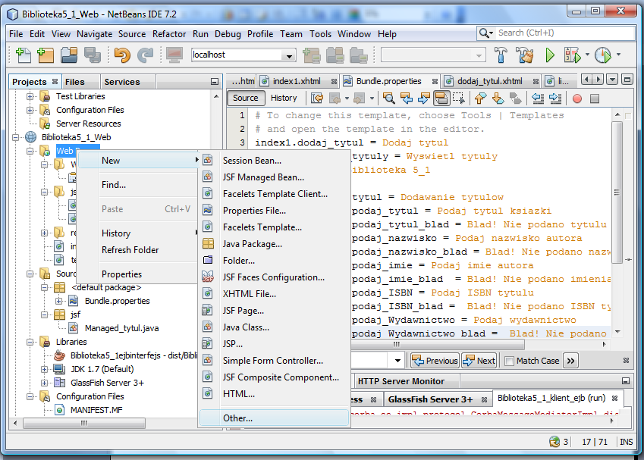644x460 pixels.
Task: Start macro recording red circle icon
Action: tap(577, 99)
